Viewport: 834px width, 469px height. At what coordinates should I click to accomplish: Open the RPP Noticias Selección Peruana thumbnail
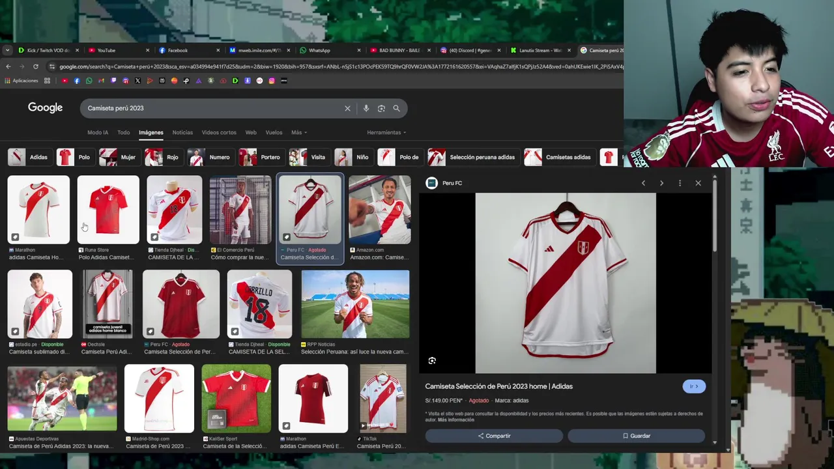click(355, 304)
